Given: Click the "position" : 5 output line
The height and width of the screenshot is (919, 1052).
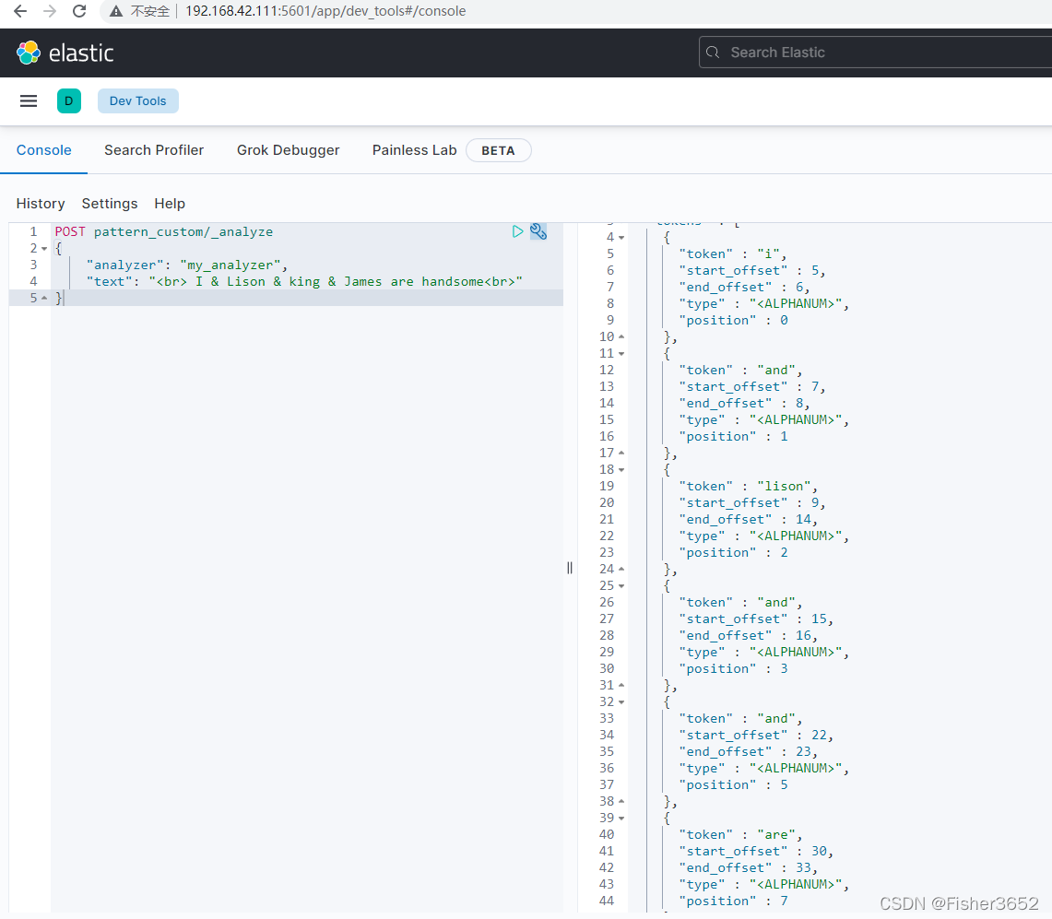Looking at the screenshot, I should (733, 784).
